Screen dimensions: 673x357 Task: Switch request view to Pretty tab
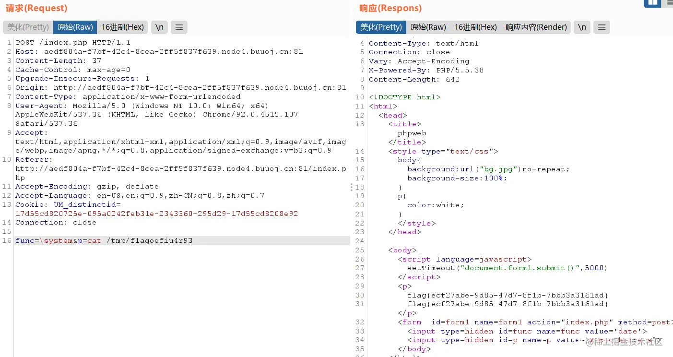tap(28, 27)
